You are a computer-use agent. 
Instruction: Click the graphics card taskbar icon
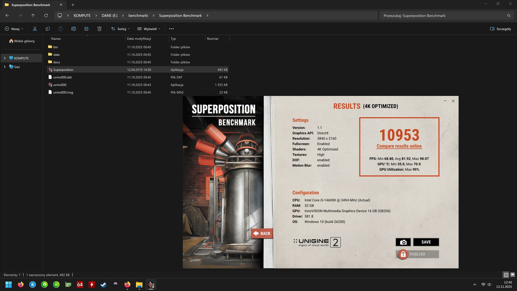click(x=68, y=284)
